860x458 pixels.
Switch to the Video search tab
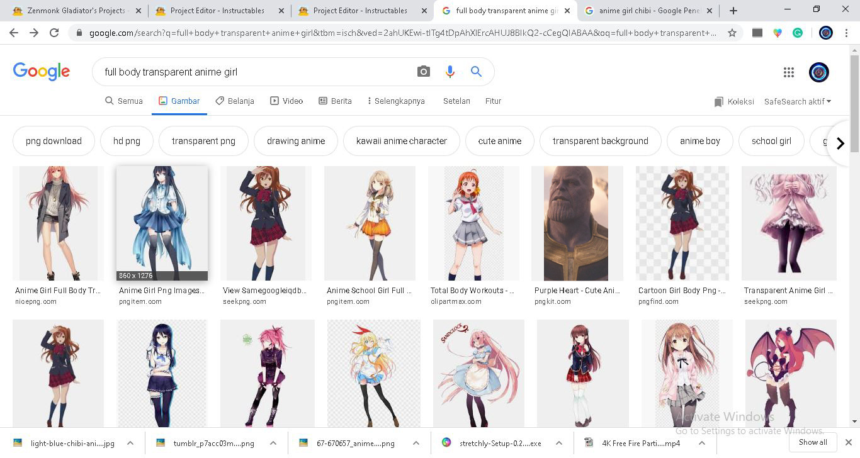(286, 101)
